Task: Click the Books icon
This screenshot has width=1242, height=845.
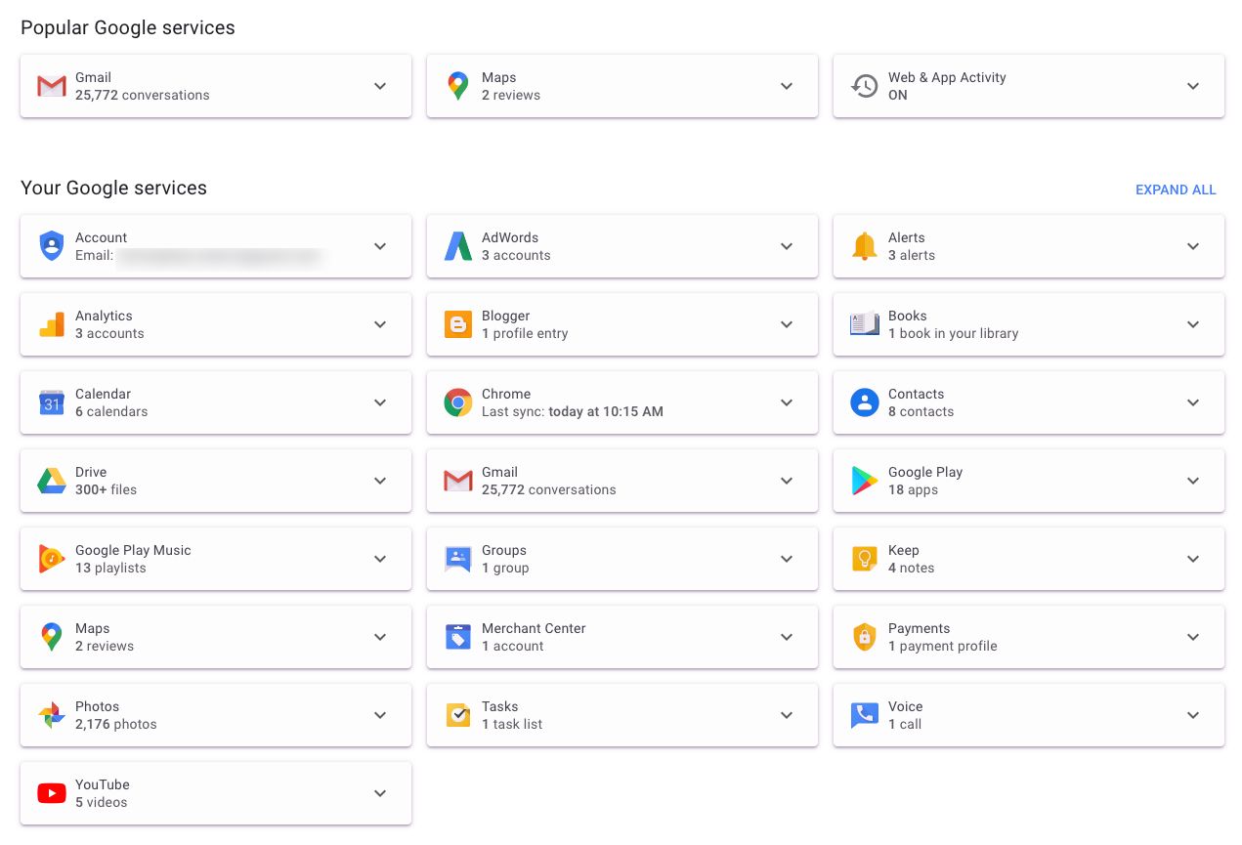Action: (x=864, y=324)
